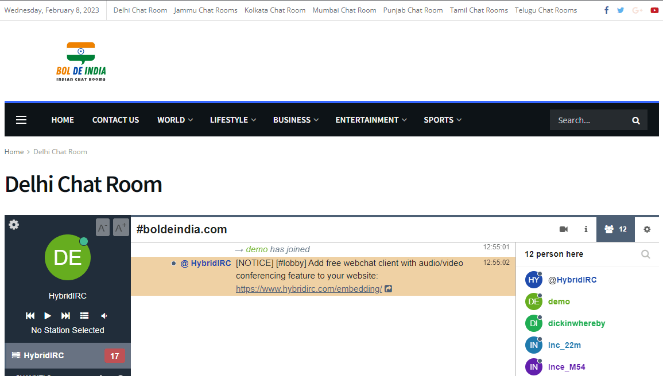Open the CONTACT US menu item

[x=115, y=120]
